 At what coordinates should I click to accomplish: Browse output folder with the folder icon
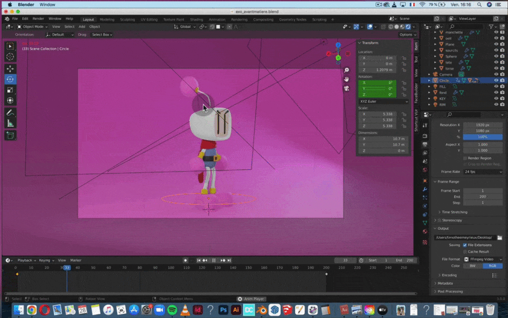500,238
